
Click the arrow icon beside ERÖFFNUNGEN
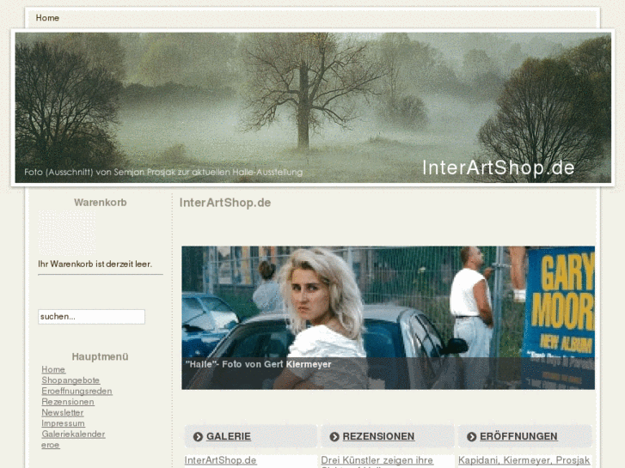tap(471, 436)
